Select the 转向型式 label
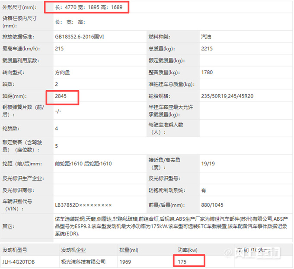 click(x=13, y=73)
